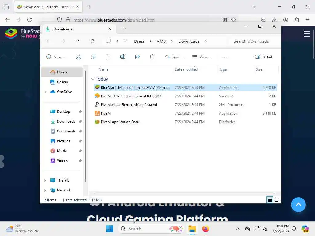This screenshot has height=236, width=315.
Task: Show hidden tray icons chevron
Action: tap(238, 229)
